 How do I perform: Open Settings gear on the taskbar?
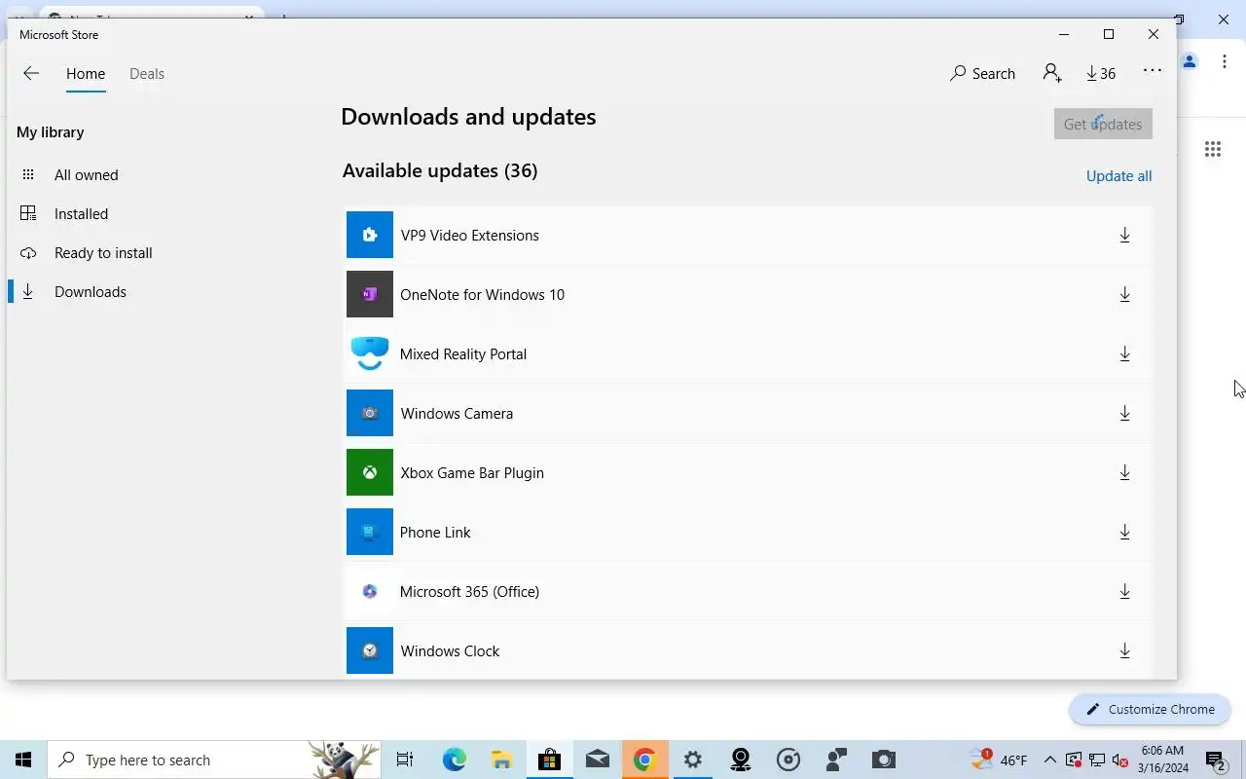692,760
